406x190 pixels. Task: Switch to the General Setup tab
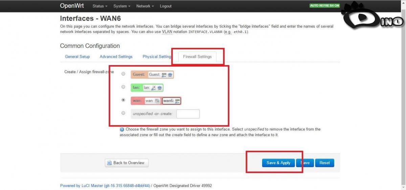click(77, 57)
